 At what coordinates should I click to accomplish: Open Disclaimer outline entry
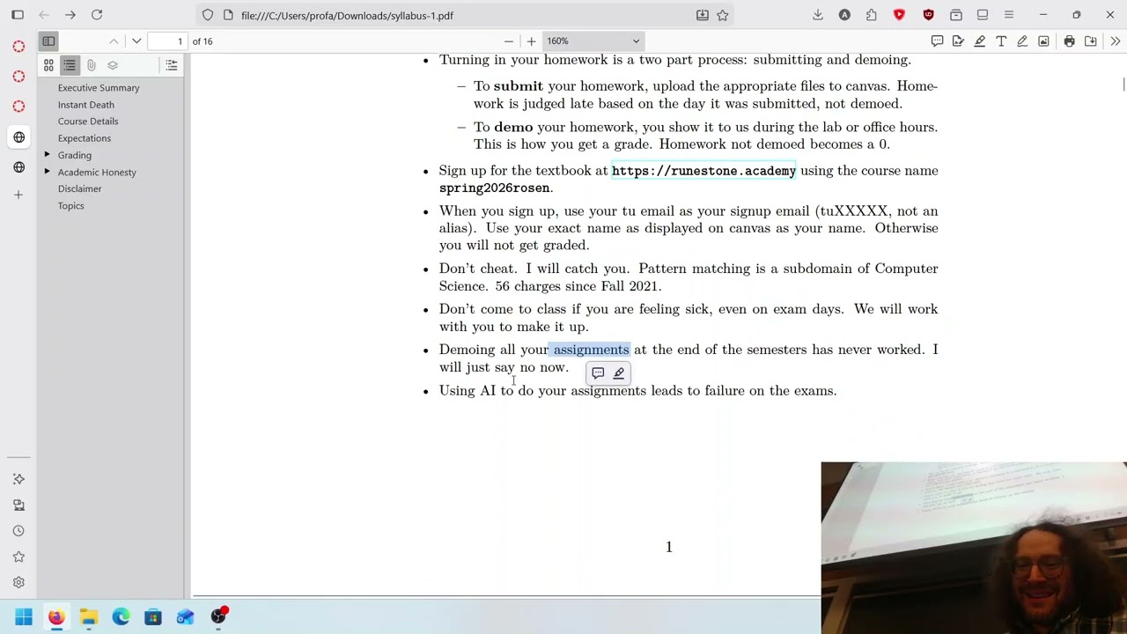pyautogui.click(x=79, y=188)
